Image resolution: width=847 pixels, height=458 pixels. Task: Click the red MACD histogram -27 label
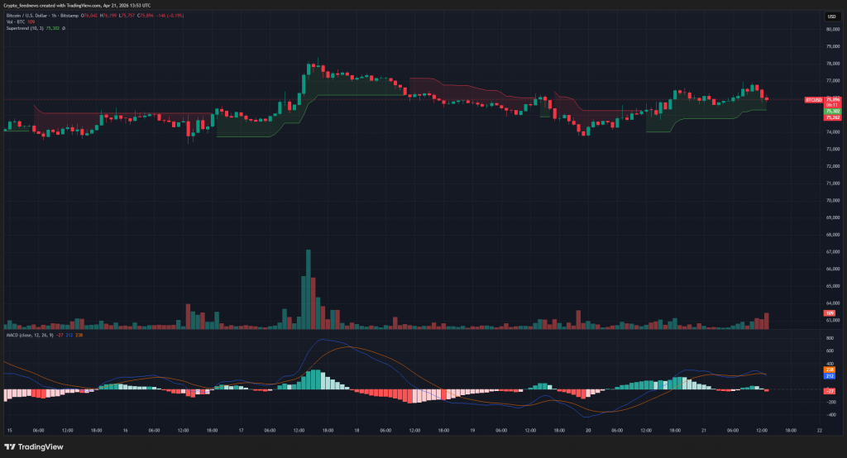tap(830, 389)
